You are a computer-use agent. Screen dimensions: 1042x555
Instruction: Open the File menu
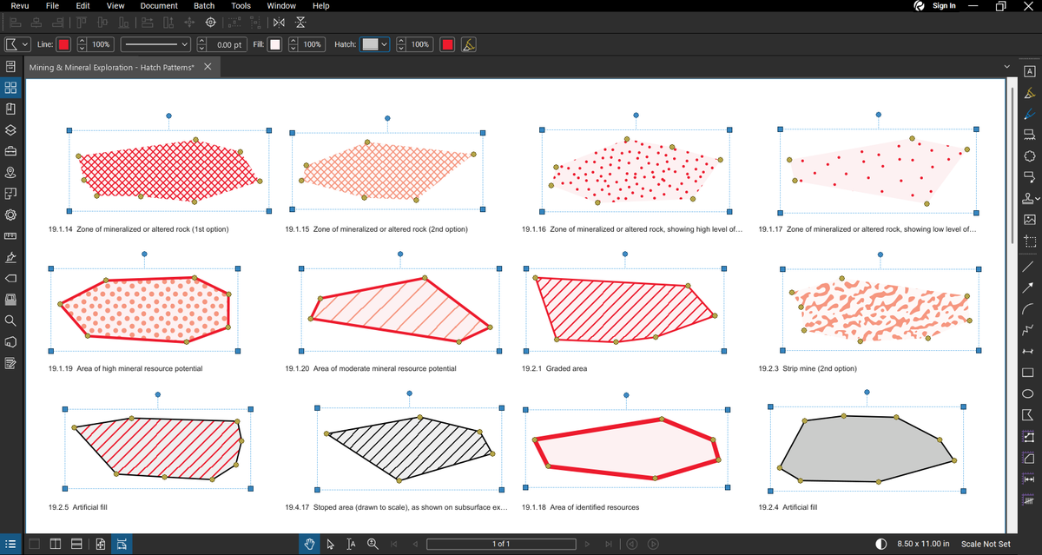52,5
